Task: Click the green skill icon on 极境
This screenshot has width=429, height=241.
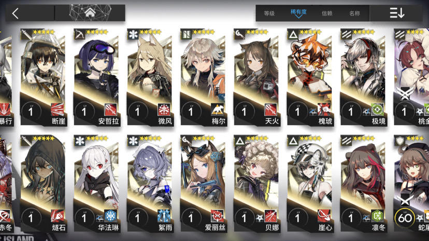Action: coord(377,110)
